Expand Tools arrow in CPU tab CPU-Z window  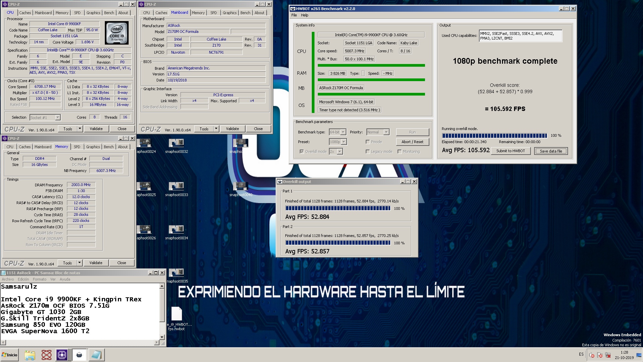[x=80, y=129]
